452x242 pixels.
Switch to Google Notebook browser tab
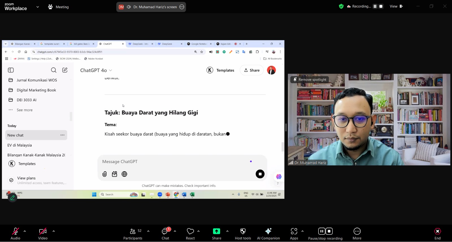(x=199, y=44)
